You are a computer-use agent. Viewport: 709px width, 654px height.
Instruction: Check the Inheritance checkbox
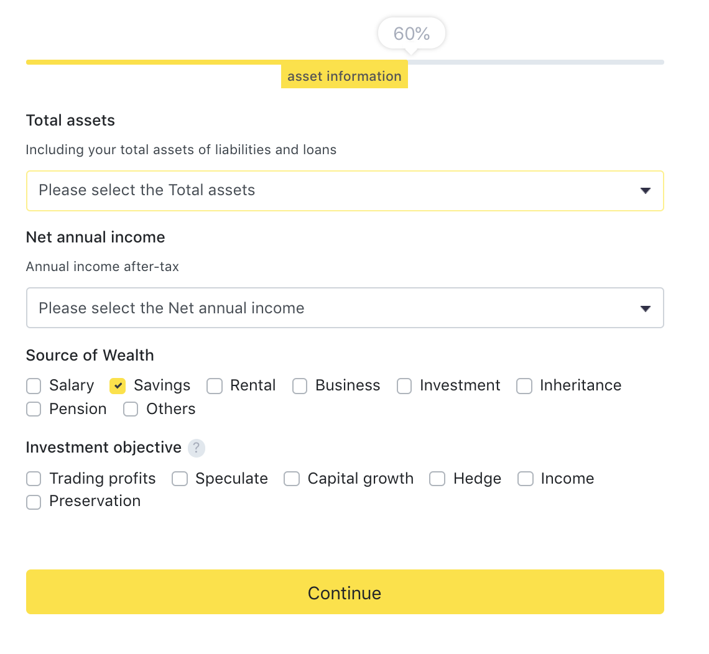point(524,386)
